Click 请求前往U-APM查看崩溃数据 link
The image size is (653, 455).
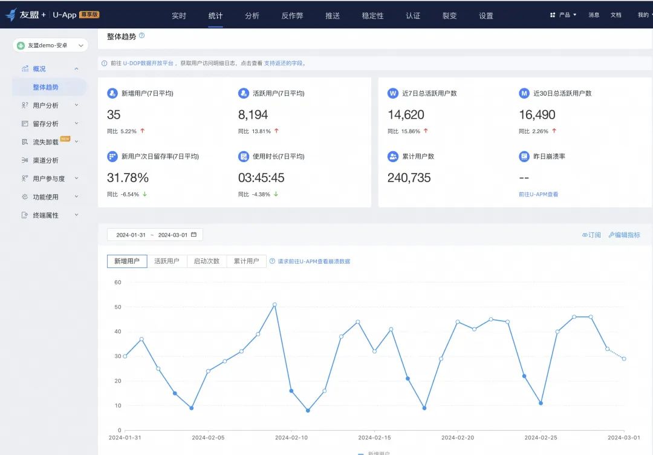click(314, 261)
